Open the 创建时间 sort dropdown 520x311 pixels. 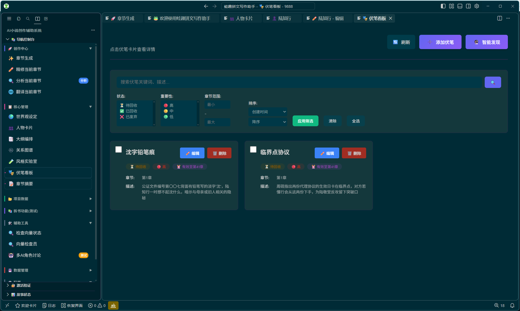268,112
